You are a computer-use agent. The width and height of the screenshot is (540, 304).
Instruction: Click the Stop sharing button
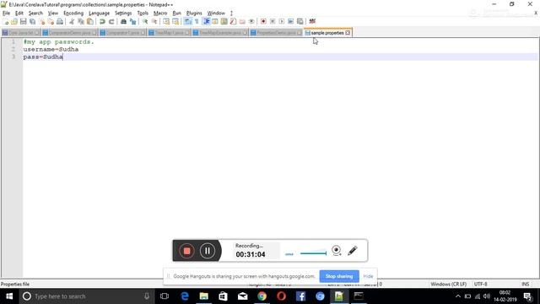pos(339,276)
